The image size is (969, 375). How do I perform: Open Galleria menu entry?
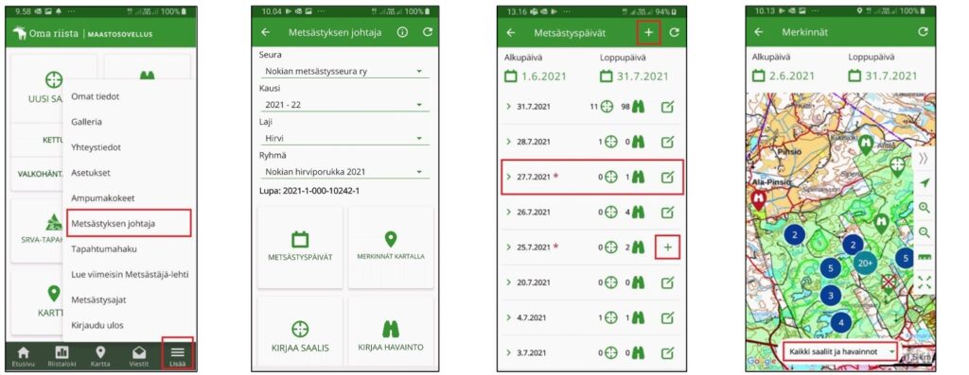point(86,122)
